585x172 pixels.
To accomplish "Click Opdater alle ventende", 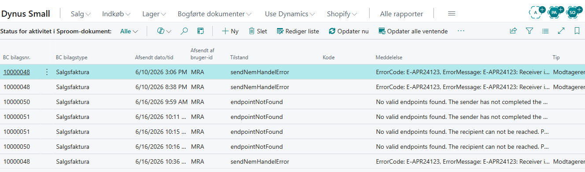I will tap(413, 31).
